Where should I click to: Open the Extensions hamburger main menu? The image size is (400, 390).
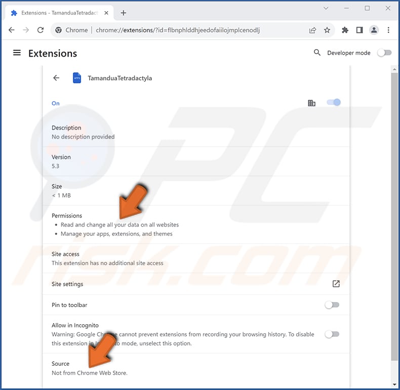coord(17,53)
